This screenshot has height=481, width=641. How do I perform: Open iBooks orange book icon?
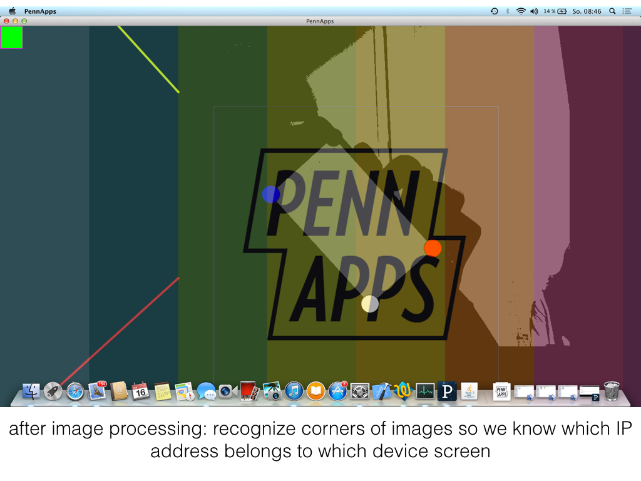[x=315, y=391]
